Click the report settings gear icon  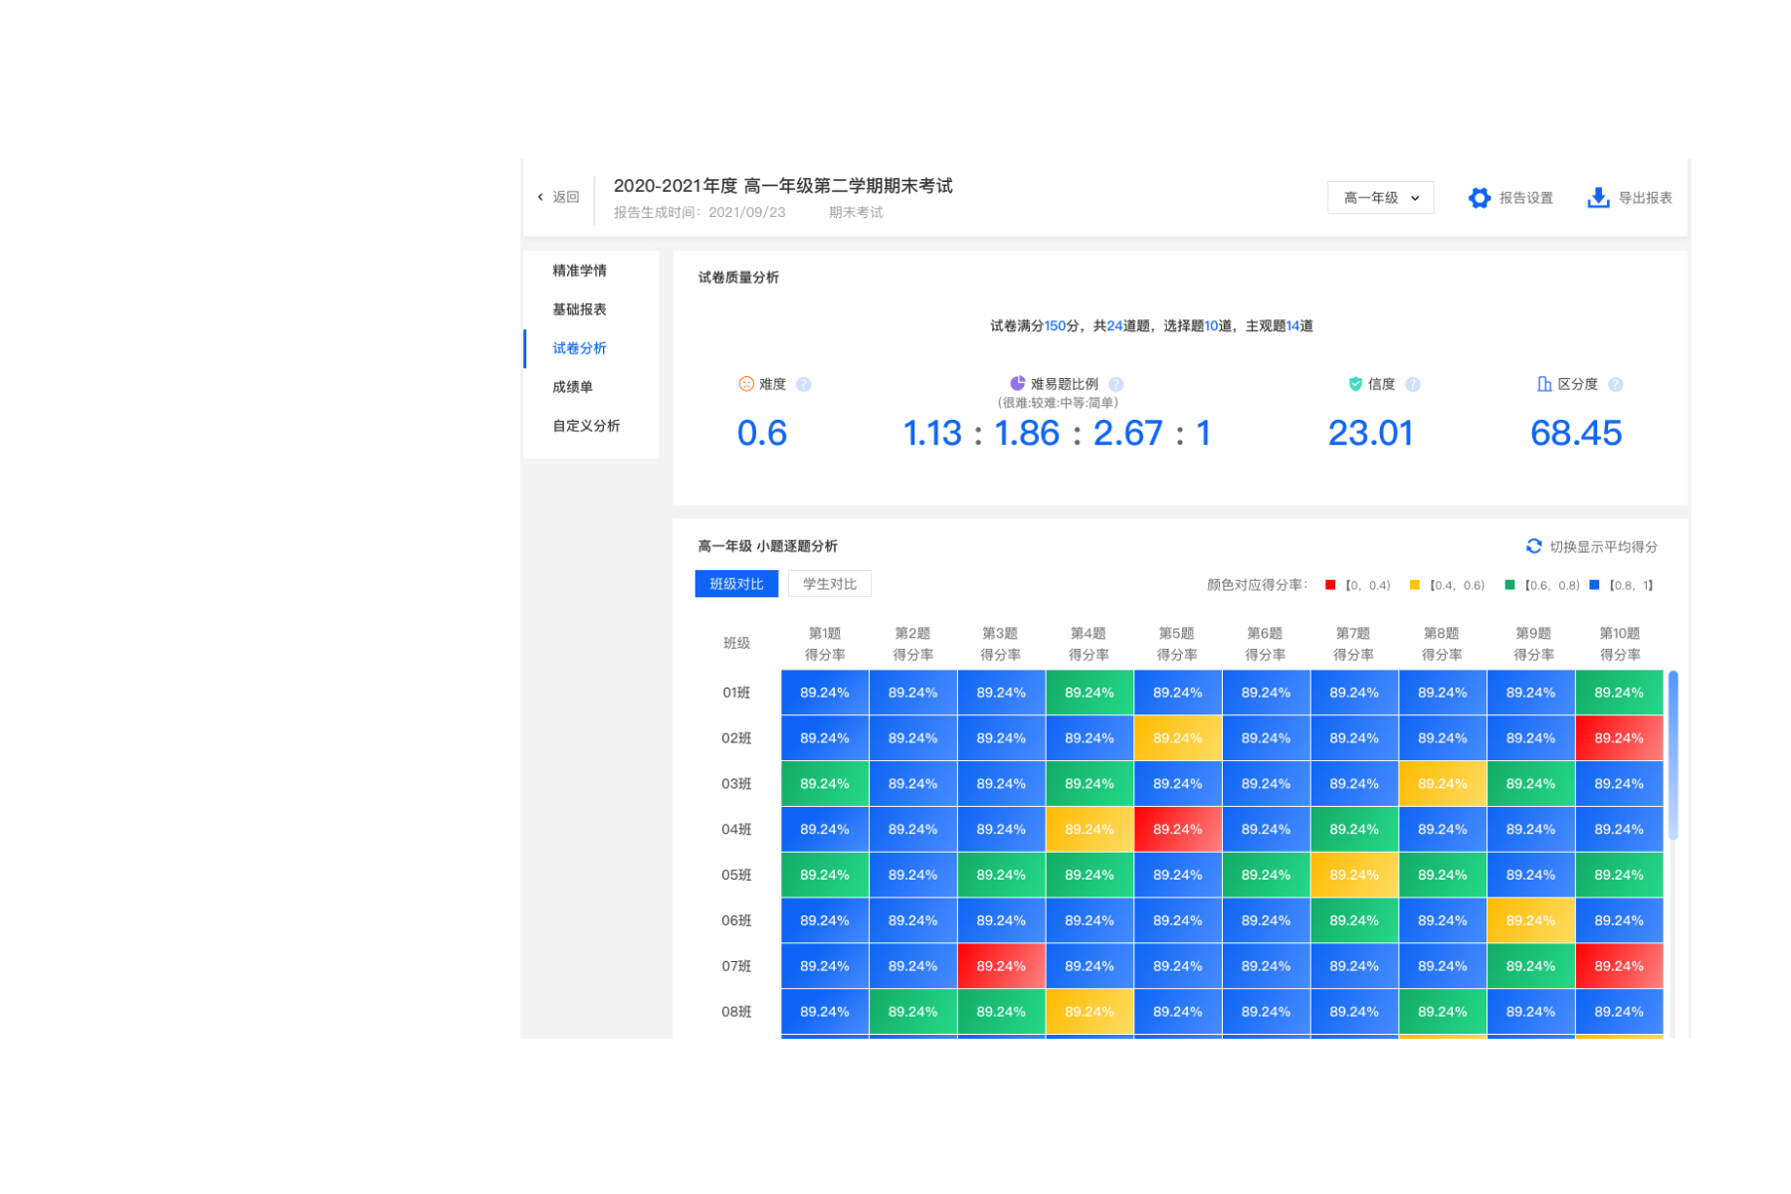pos(1479,198)
